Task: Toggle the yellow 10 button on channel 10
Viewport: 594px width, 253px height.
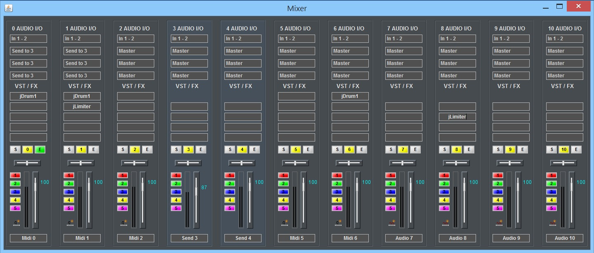Action: coord(564,150)
